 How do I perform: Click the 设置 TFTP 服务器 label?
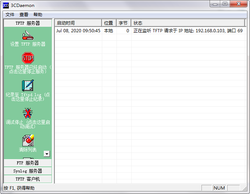[28, 44]
